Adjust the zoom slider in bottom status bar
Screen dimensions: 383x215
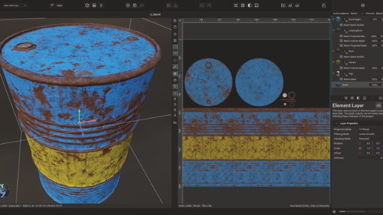[x=352, y=211]
